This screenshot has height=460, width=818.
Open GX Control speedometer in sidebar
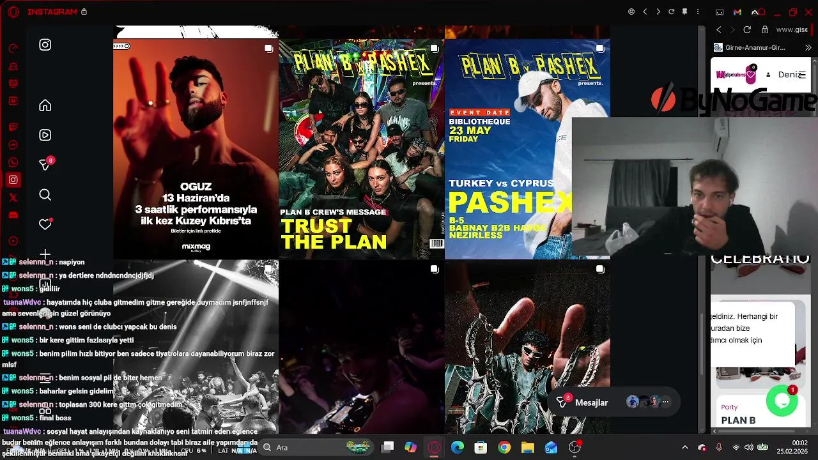[13, 49]
